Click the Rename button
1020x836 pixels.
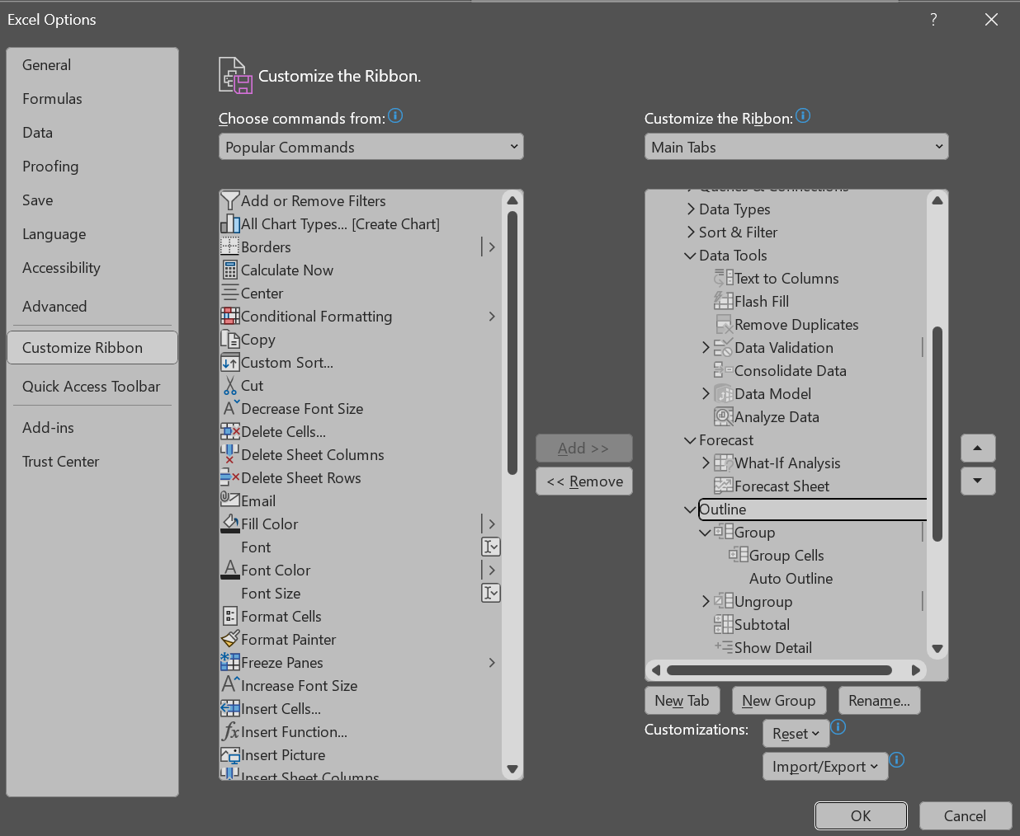click(x=879, y=700)
